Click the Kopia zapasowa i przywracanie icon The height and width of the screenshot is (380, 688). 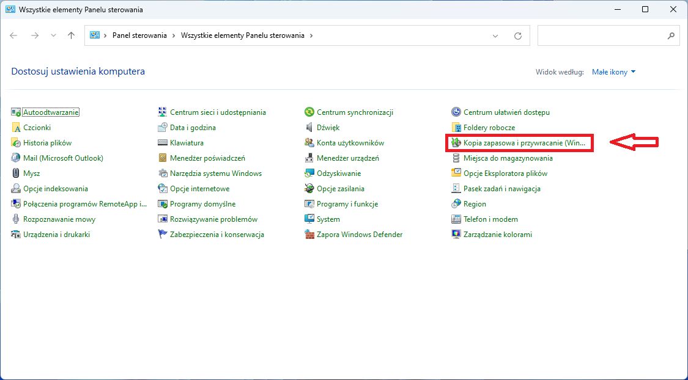456,143
